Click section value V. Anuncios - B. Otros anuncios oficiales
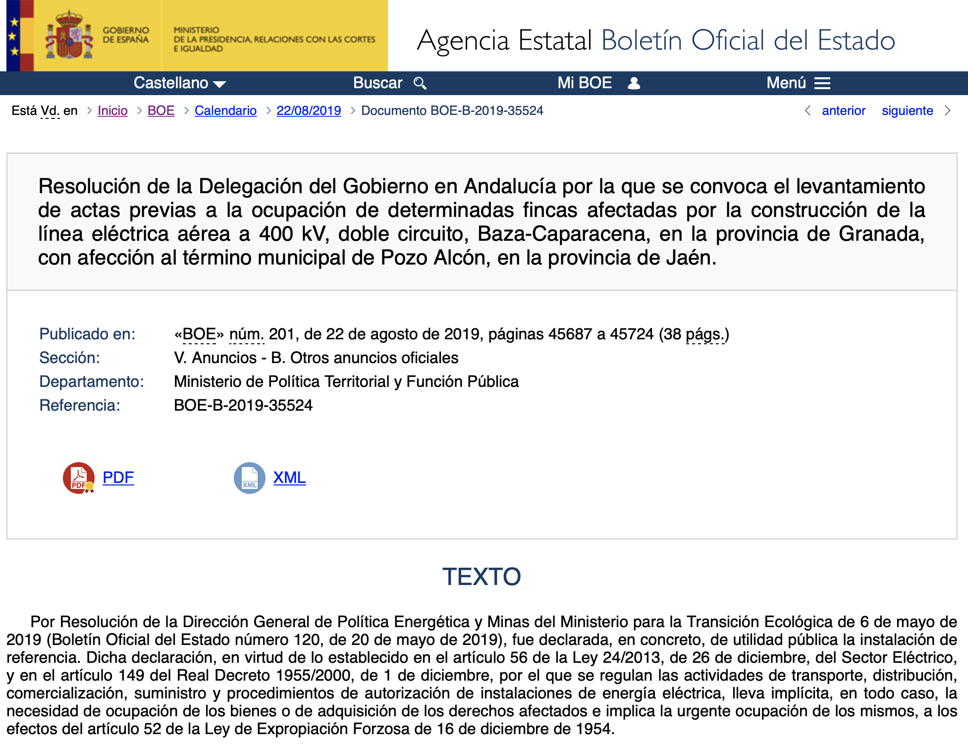This screenshot has width=968, height=747. [316, 358]
